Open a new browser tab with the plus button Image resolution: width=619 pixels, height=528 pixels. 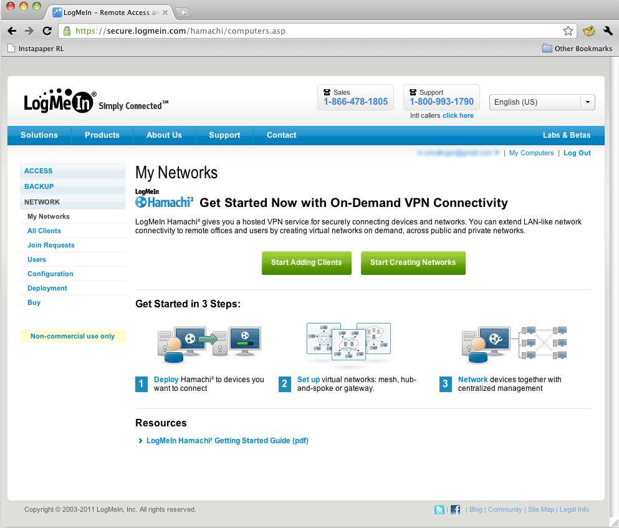click(183, 12)
